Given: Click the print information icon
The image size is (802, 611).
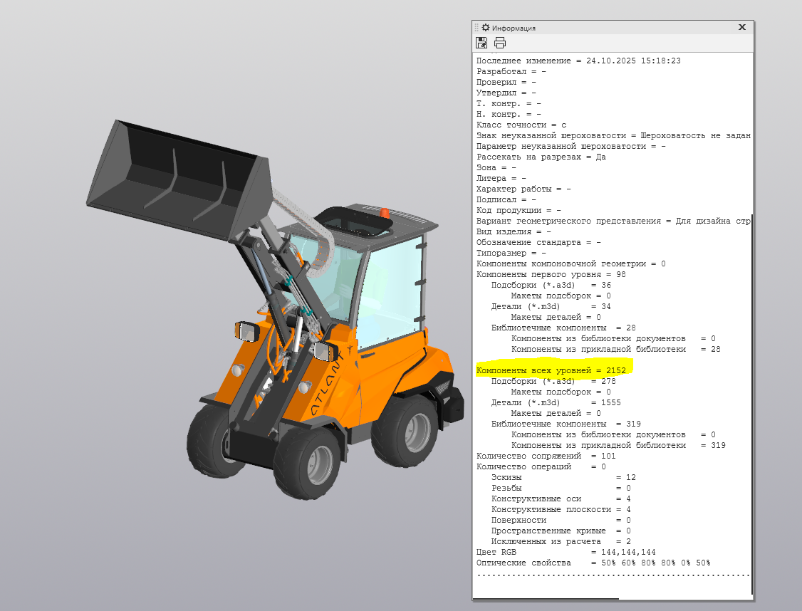Looking at the screenshot, I should (500, 43).
